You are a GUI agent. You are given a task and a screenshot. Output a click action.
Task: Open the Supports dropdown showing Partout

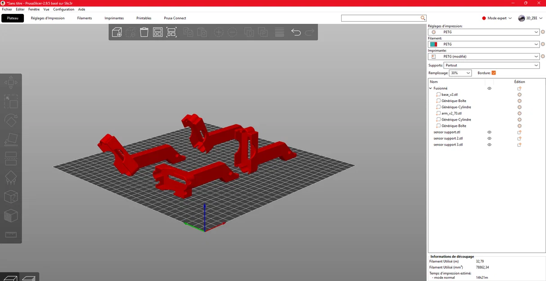click(x=492, y=65)
